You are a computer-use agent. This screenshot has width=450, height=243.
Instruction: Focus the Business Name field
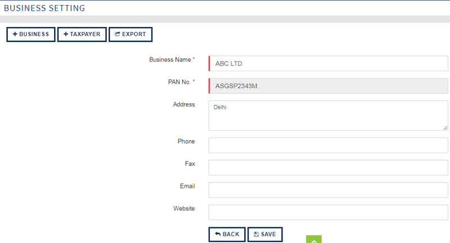point(328,63)
